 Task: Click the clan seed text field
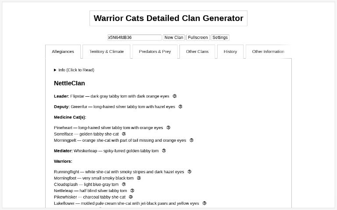click(x=134, y=38)
